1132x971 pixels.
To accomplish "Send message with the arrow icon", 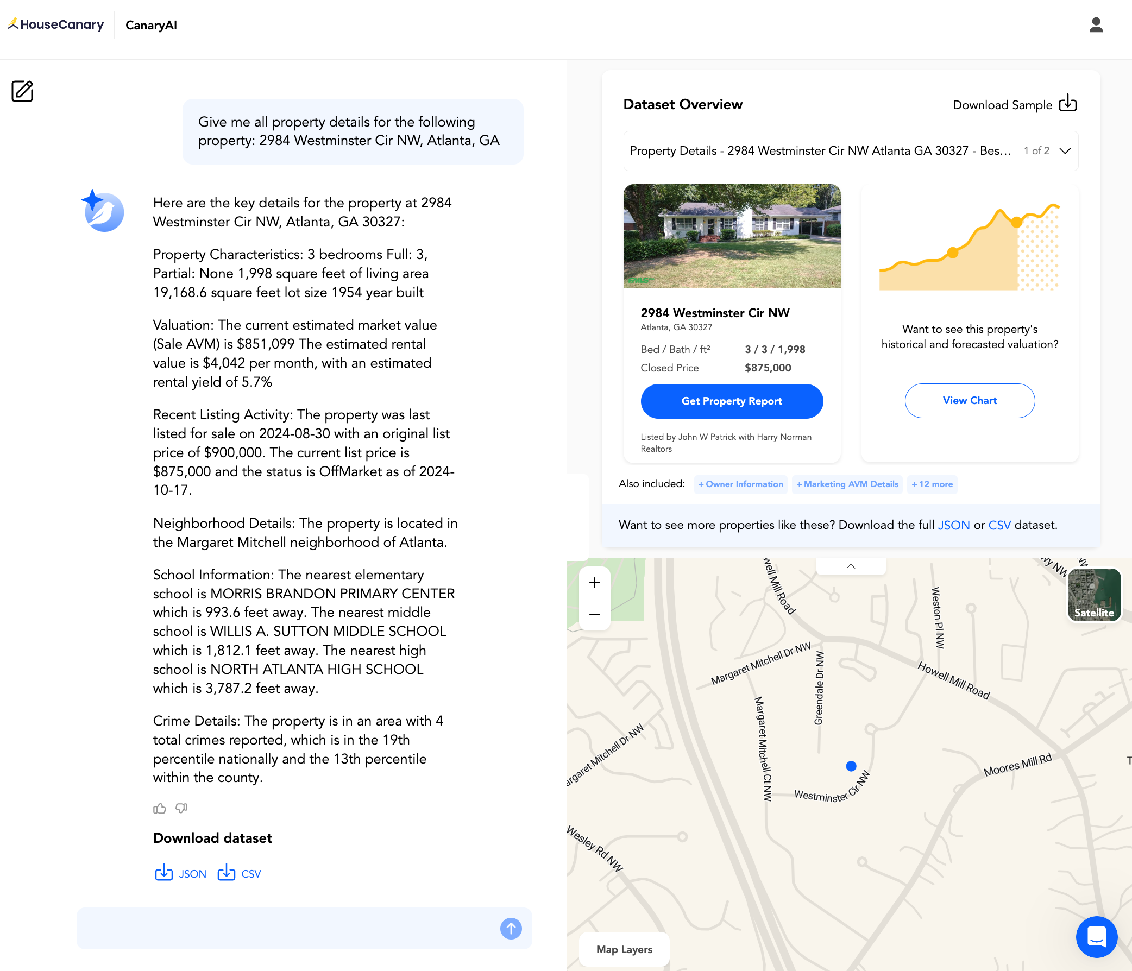I will (510, 929).
